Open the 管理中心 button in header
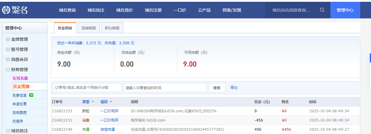The height and width of the screenshot is (134, 371). click(345, 10)
